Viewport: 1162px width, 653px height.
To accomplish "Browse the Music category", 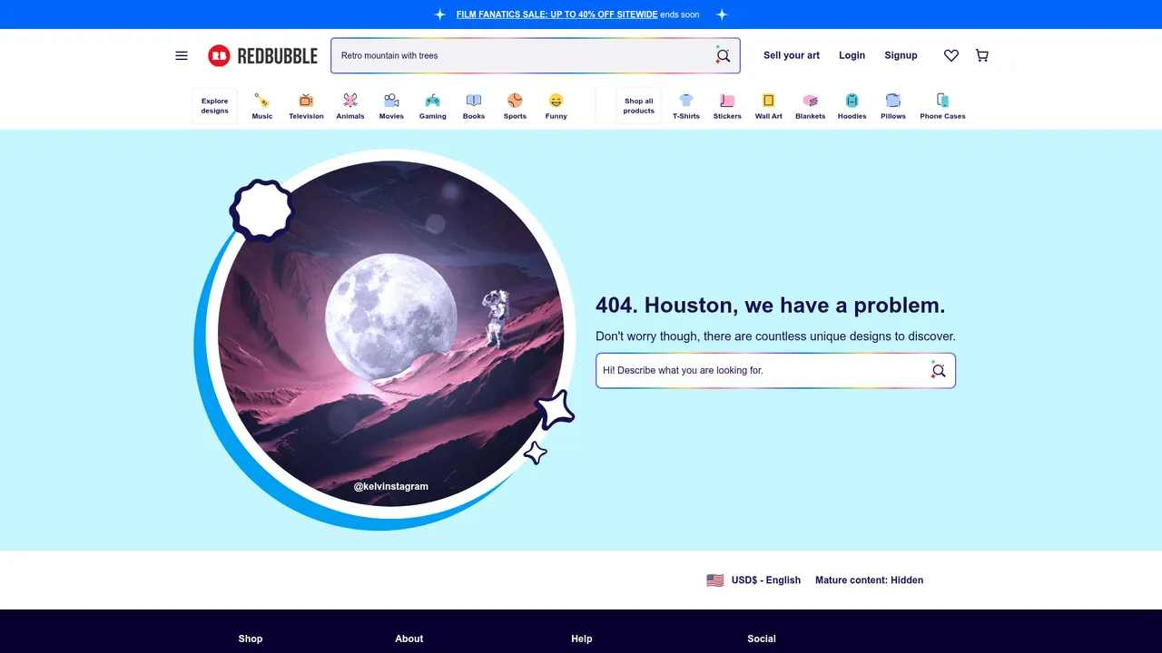I will (x=262, y=106).
